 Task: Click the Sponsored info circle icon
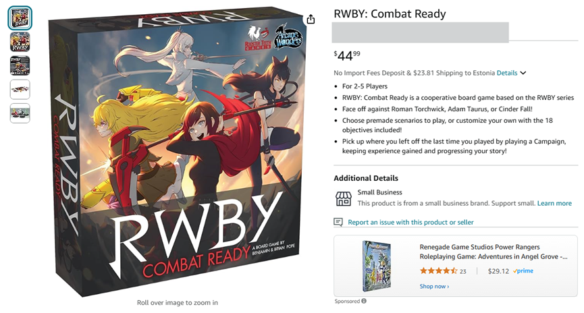364,301
